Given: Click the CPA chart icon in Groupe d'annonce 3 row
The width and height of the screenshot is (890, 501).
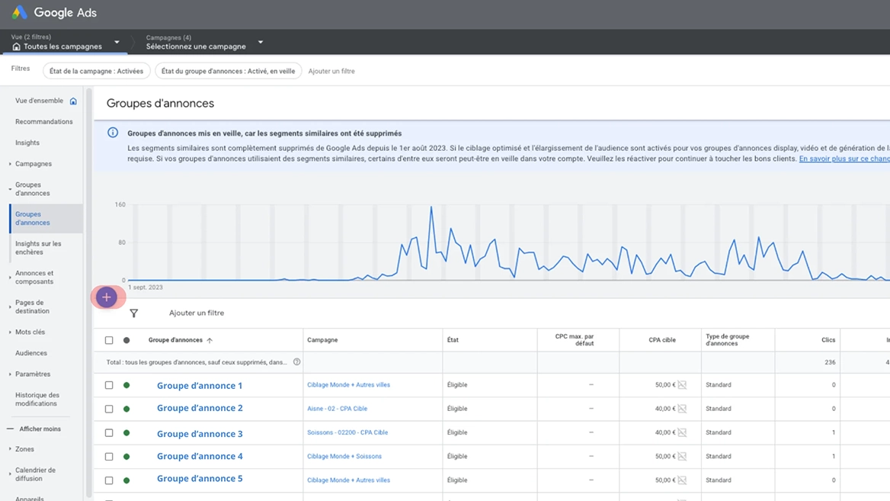Looking at the screenshot, I should tap(682, 432).
